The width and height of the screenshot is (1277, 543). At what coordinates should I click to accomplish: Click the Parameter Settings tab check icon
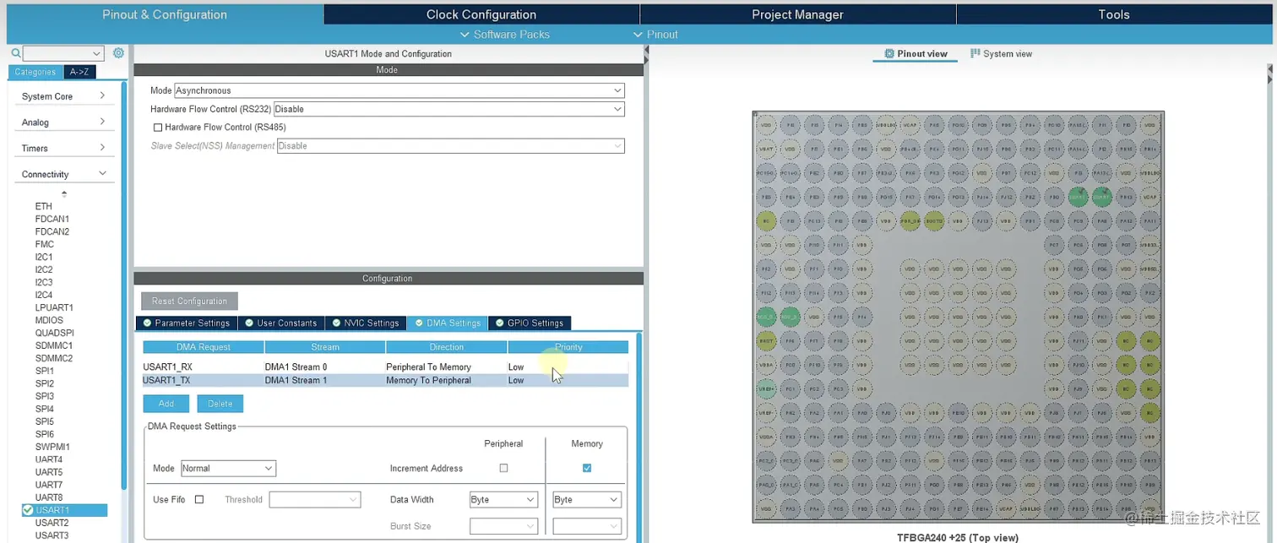click(147, 323)
